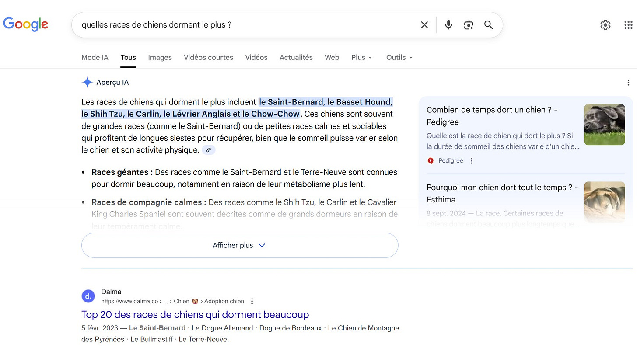
Task: Click sleeping dog thumbnail for Esthima
Action: tap(605, 202)
